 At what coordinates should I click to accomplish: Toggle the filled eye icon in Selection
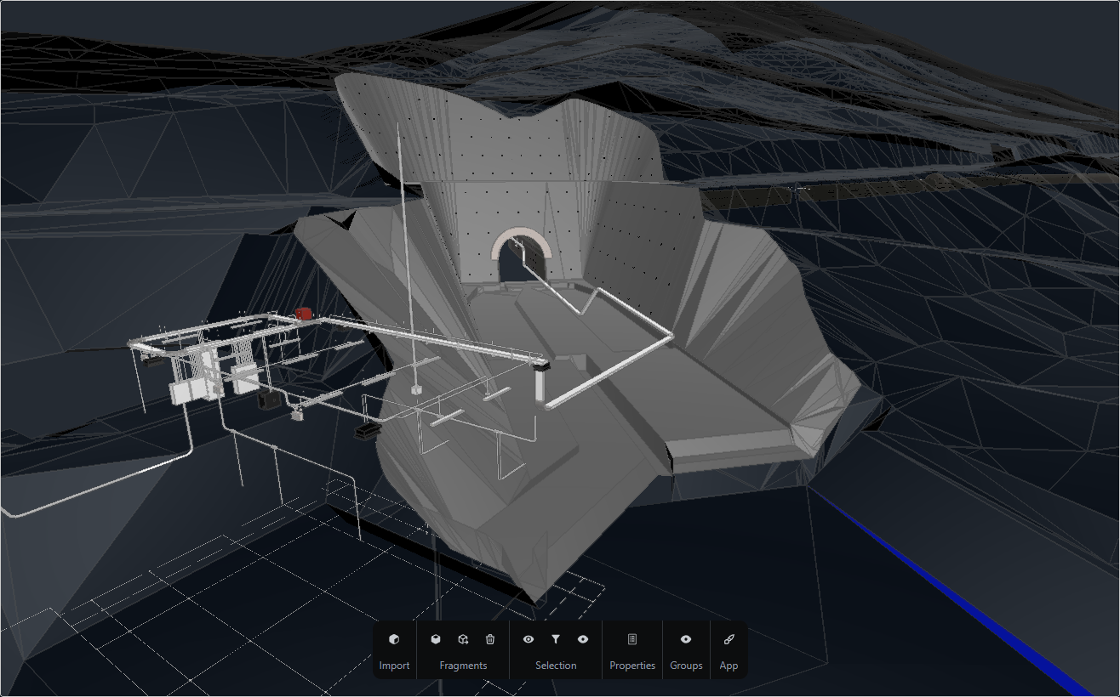coord(583,639)
